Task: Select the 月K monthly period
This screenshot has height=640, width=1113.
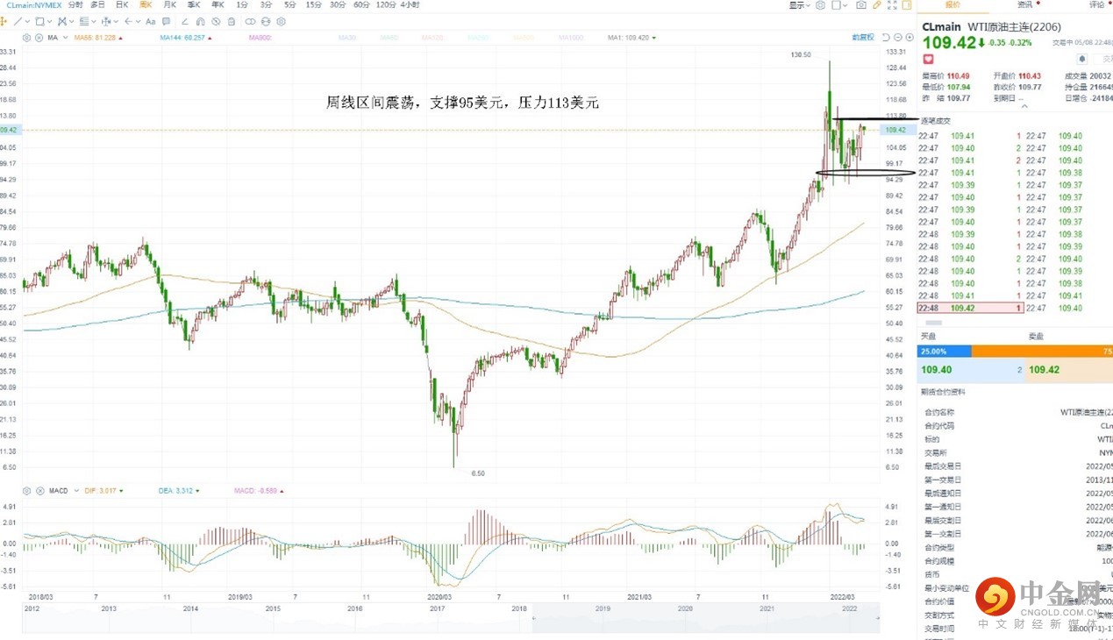Action: pos(169,5)
